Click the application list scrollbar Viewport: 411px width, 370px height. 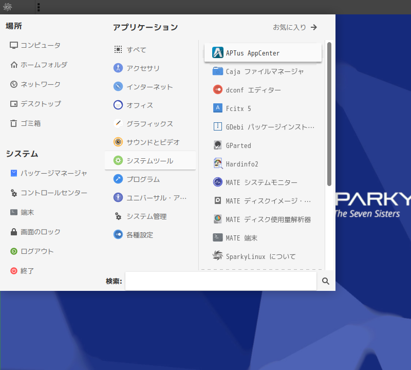tap(329, 114)
